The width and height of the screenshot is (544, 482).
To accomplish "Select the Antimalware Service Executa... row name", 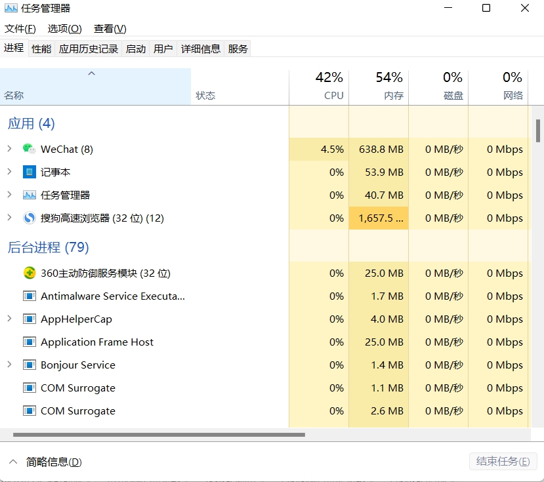I will tap(113, 296).
